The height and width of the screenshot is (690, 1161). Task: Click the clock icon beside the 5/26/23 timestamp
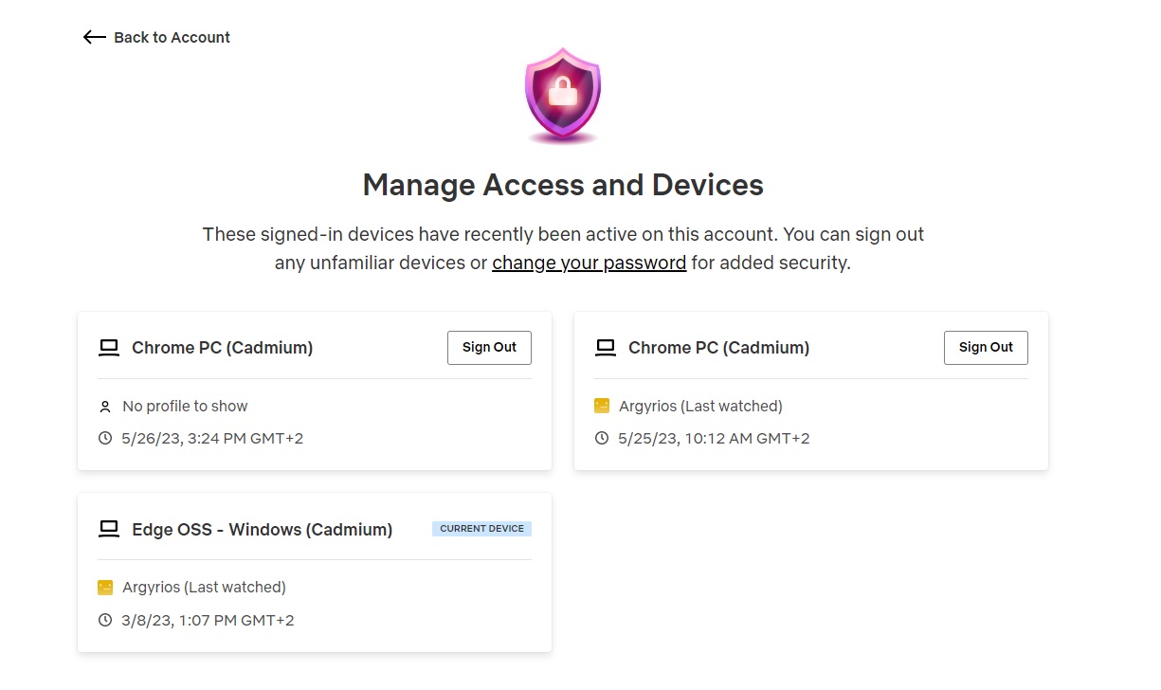coord(104,438)
